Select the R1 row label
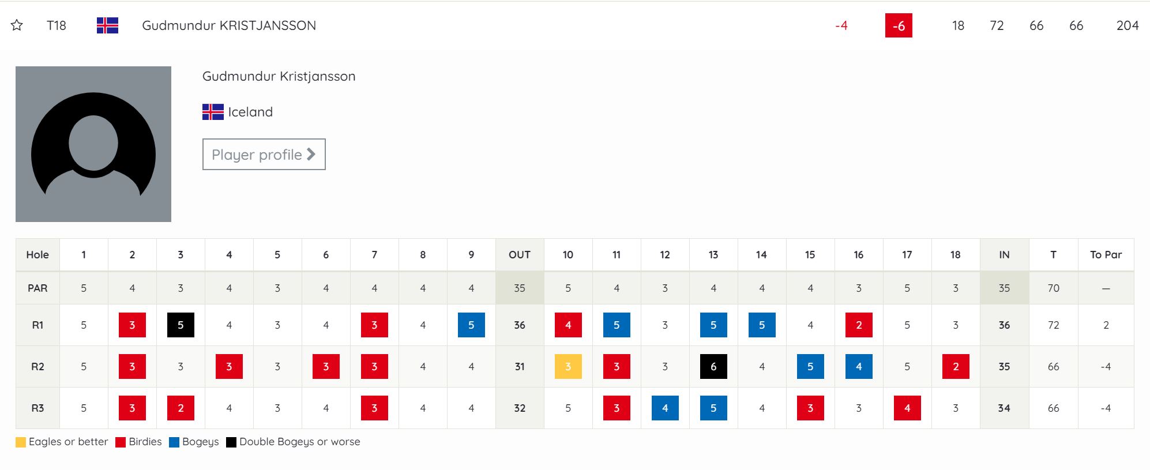Viewport: 1150px width, 470px height. pyautogui.click(x=37, y=325)
